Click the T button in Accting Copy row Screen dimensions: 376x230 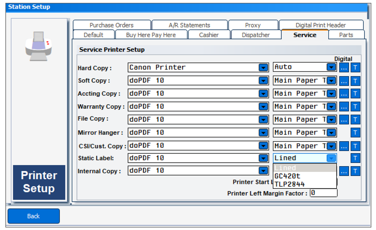coord(355,94)
